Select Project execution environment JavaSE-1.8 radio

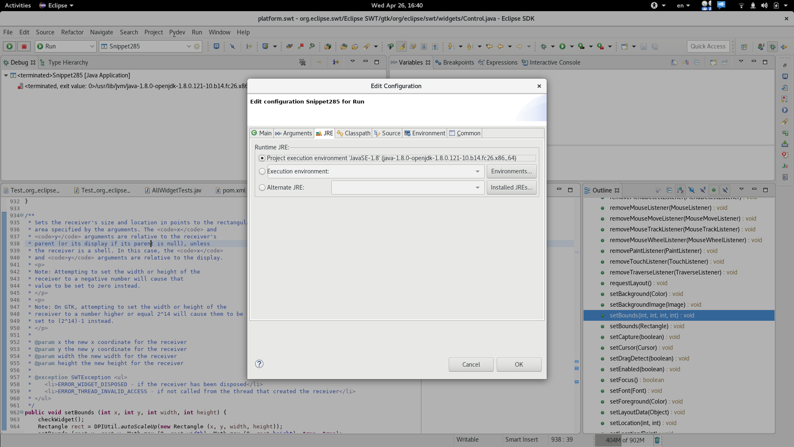(262, 158)
